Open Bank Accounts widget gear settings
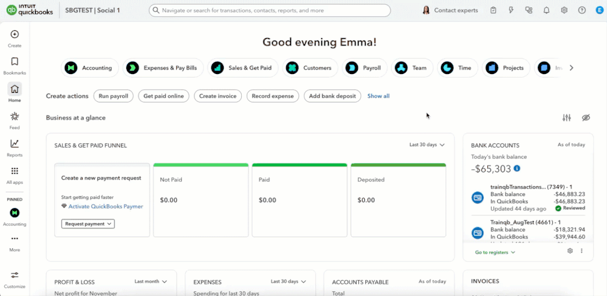Image resolution: width=607 pixels, height=296 pixels. coord(570,251)
